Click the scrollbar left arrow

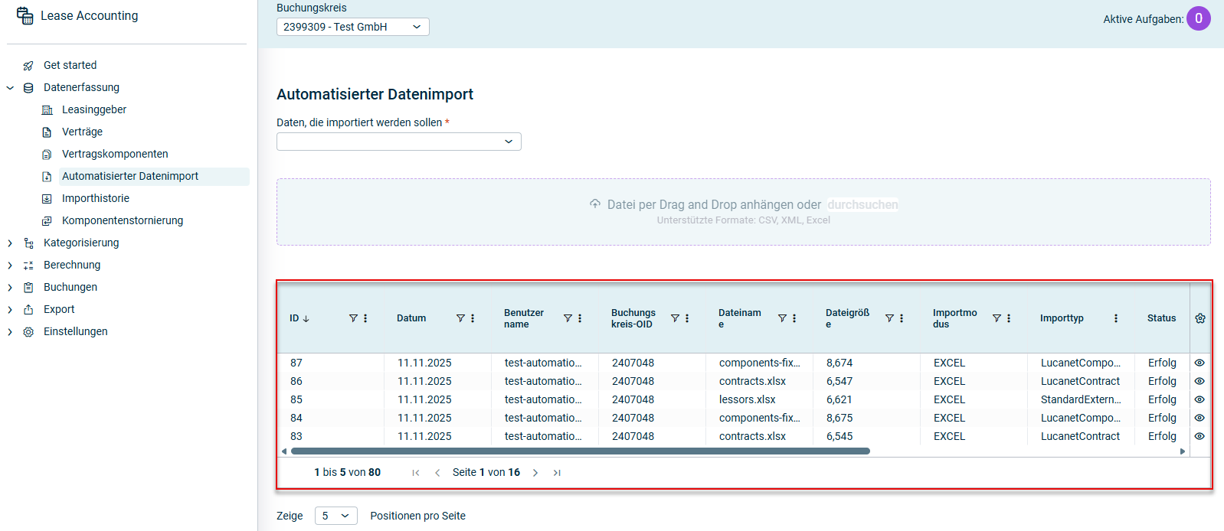[x=284, y=451]
